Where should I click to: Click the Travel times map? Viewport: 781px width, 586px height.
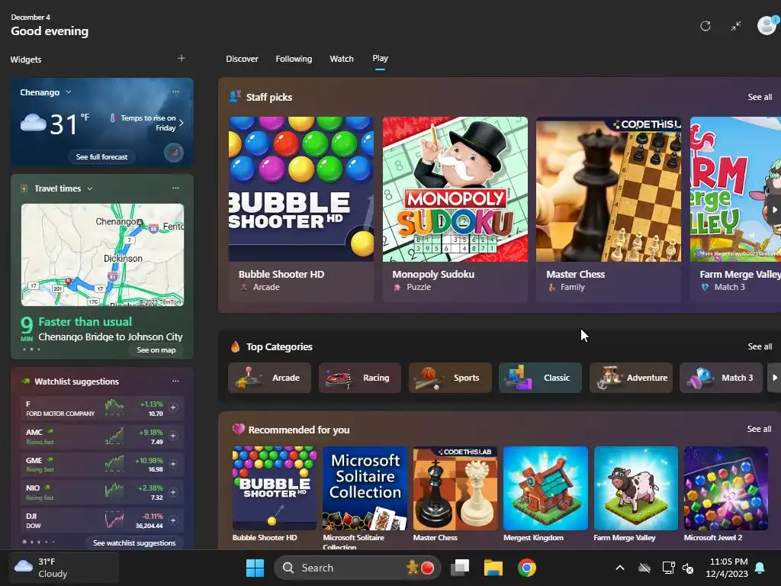[x=103, y=255]
